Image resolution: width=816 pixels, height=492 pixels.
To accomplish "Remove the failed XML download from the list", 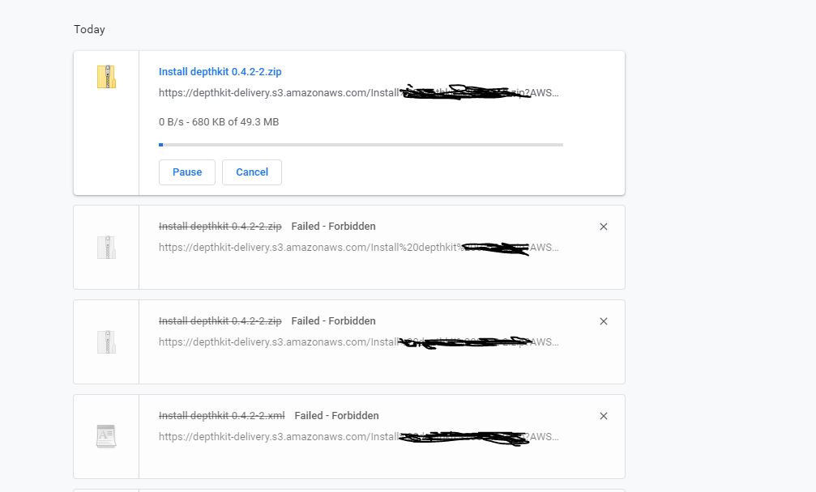I will [603, 416].
